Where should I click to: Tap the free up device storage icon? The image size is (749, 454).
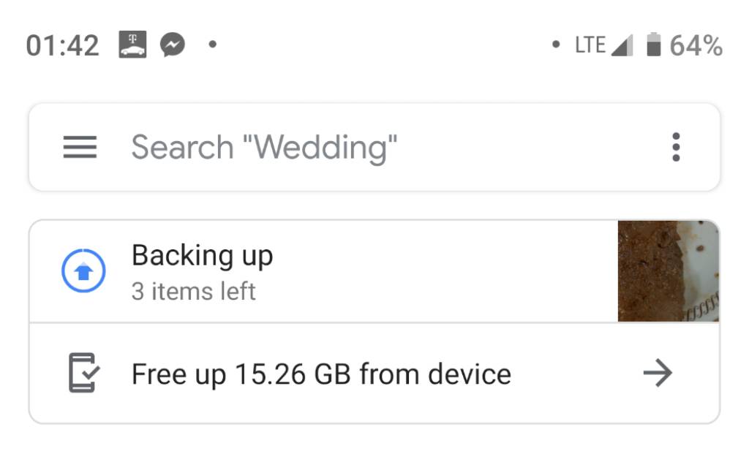84,373
